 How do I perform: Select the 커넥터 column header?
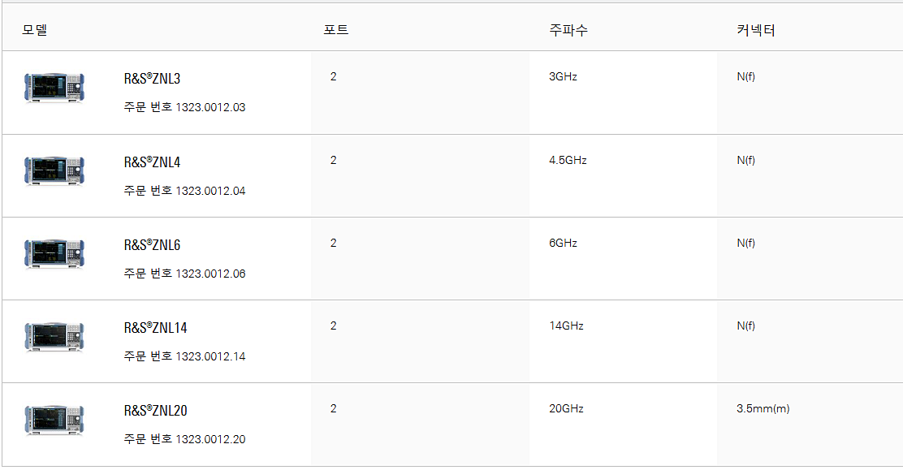(755, 30)
